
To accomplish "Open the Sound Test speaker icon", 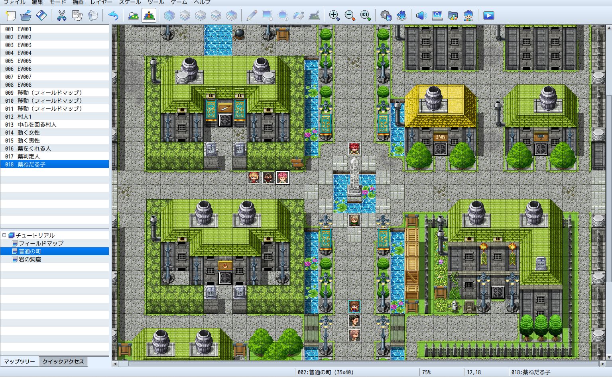I will pyautogui.click(x=421, y=16).
